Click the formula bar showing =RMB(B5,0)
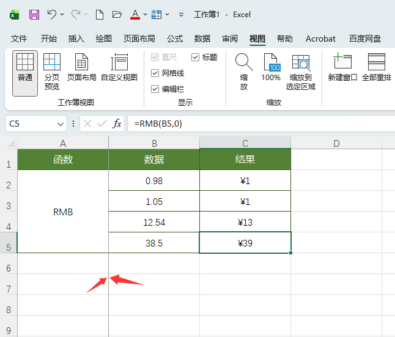The image size is (395, 337). tap(261, 124)
